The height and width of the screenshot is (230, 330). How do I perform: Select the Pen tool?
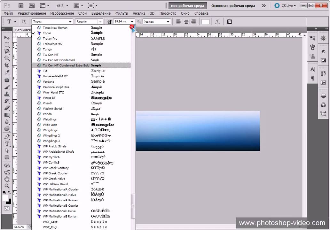click(7, 137)
